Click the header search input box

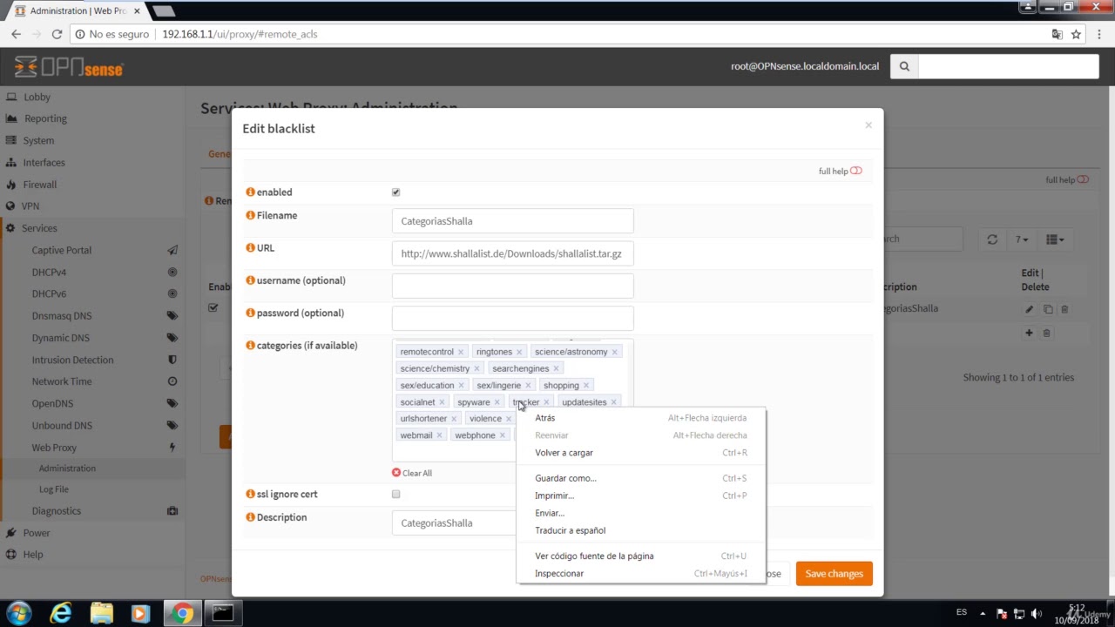[1008, 66]
